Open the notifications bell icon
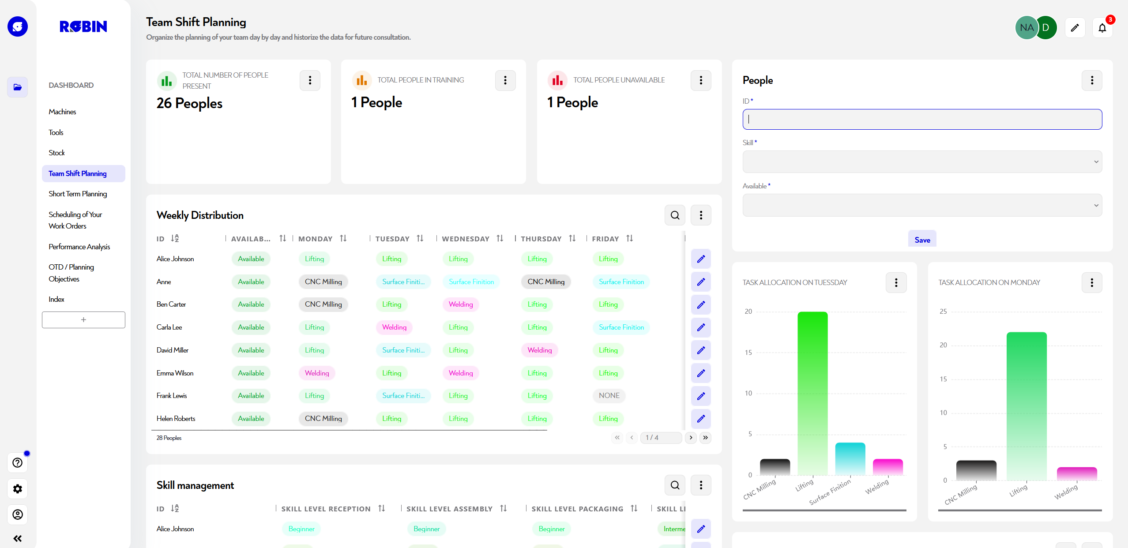 tap(1102, 28)
